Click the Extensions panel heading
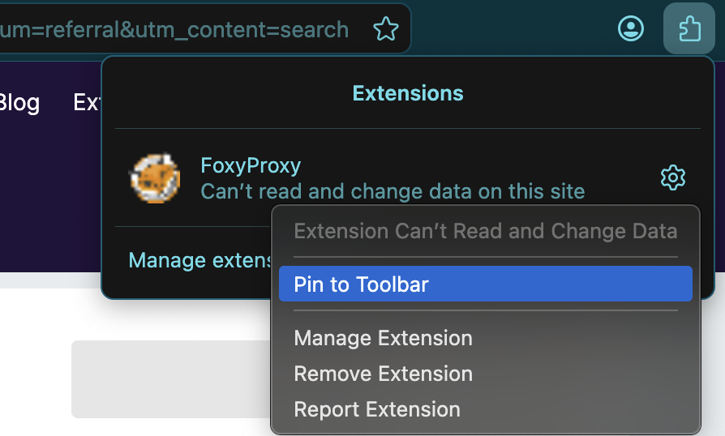 408,93
